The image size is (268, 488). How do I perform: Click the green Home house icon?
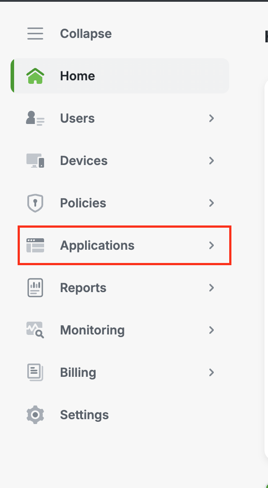[35, 76]
